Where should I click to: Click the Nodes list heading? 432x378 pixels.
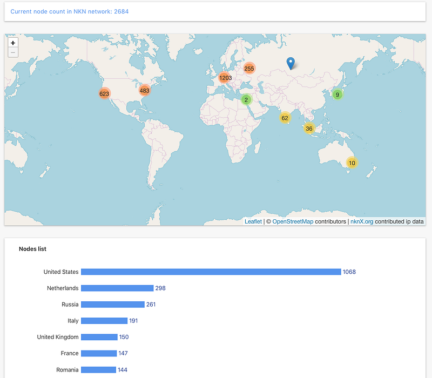(32, 249)
